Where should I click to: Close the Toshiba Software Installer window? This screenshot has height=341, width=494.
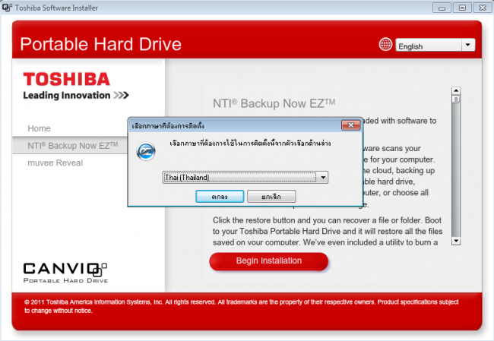coord(483,8)
